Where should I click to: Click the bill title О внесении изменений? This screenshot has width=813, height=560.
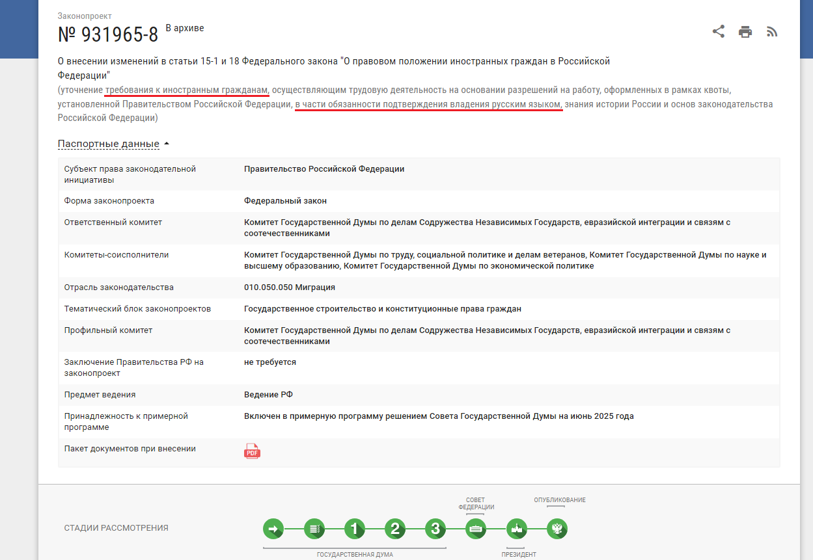click(x=334, y=68)
